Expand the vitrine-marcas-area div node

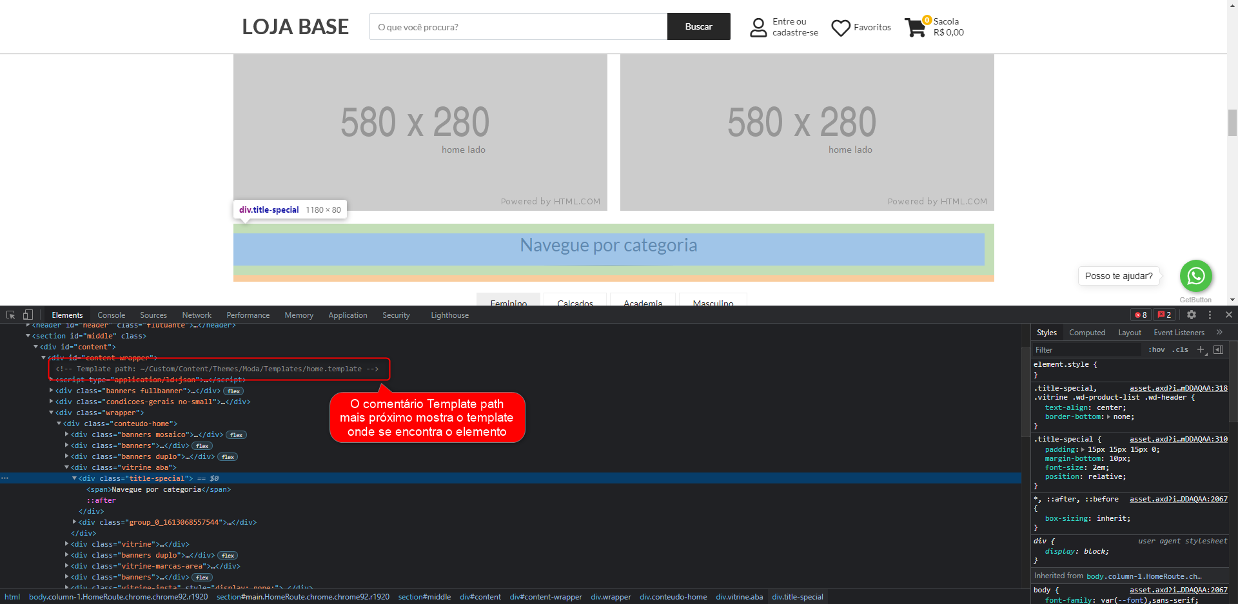[67, 566]
